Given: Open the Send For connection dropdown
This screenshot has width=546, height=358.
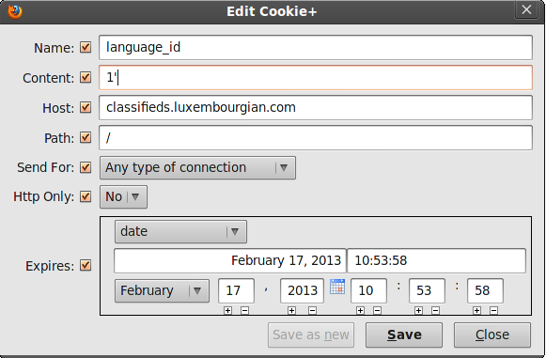Looking at the screenshot, I should click(x=197, y=168).
